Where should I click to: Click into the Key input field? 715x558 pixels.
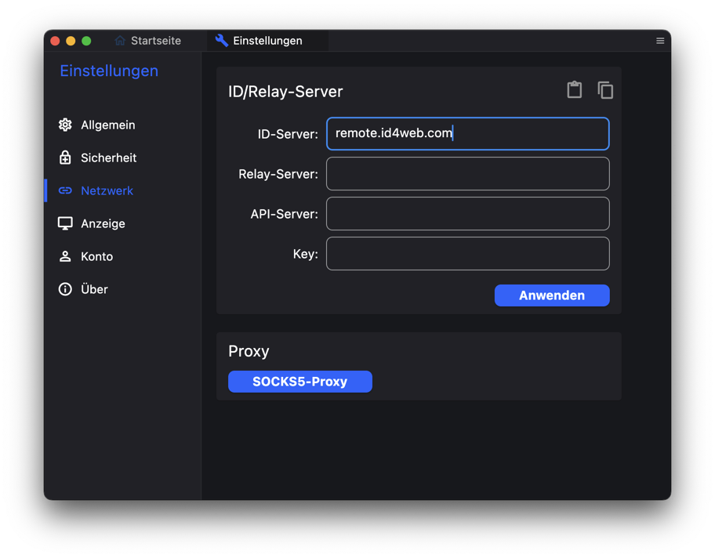(468, 253)
